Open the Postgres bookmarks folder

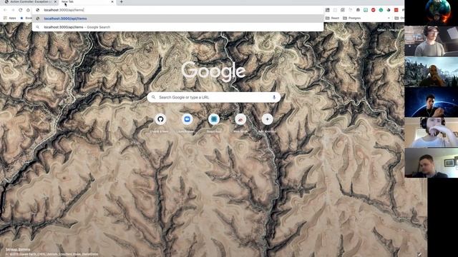click(351, 18)
